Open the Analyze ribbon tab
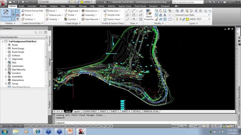The height and width of the screenshot is (135, 241). coord(53,6)
